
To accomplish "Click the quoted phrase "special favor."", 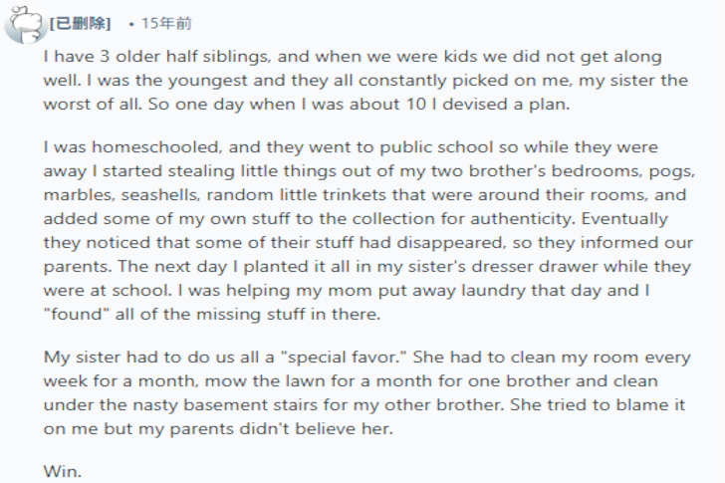I will pyautogui.click(x=334, y=357).
